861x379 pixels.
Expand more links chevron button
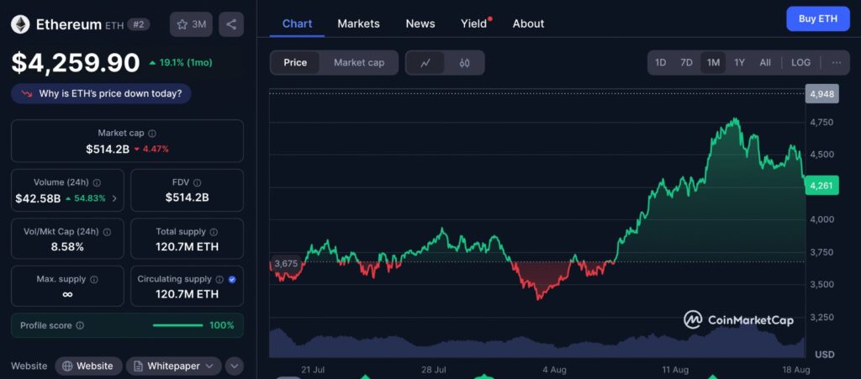pos(235,366)
